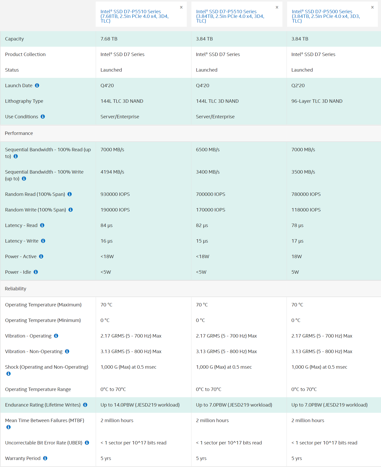This screenshot has width=381, height=467.
Task: Remove the D7-P5510 3.84TB product from comparison
Action: tap(277, 7)
